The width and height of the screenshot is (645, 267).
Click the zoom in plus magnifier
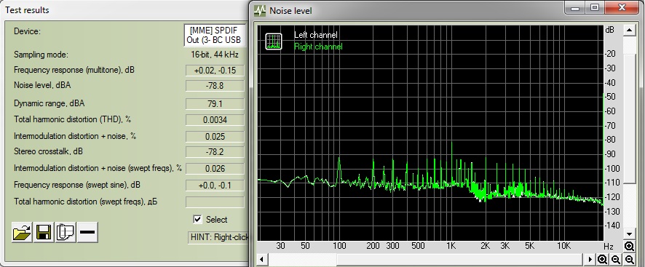pyautogui.click(x=602, y=259)
